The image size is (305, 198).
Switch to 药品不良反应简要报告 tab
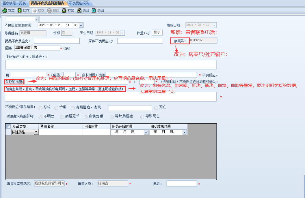click(48, 3)
